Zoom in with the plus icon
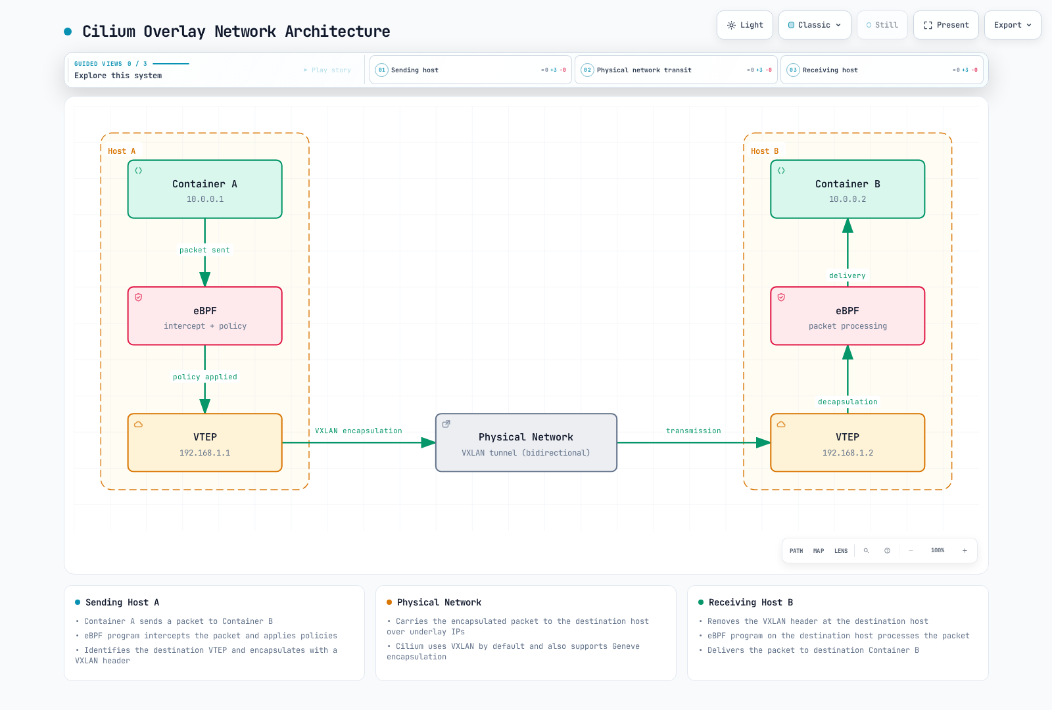Image resolution: width=1052 pixels, height=710 pixels. point(965,551)
